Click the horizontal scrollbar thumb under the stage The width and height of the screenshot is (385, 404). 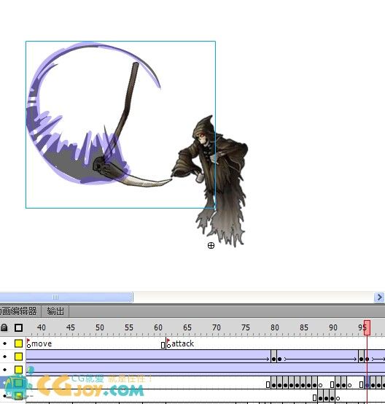click(66, 297)
